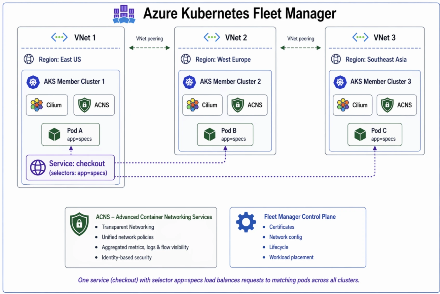This screenshot has width=440, height=294.
Task: Click the Certificates bullet
Action: click(x=282, y=227)
